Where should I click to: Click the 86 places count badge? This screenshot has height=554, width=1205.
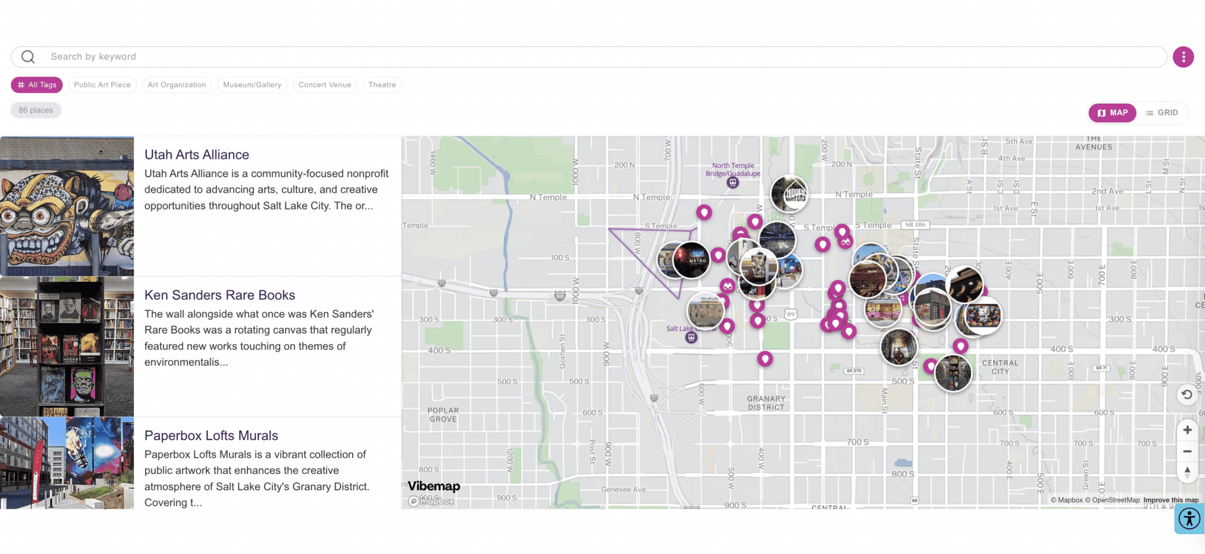point(36,110)
